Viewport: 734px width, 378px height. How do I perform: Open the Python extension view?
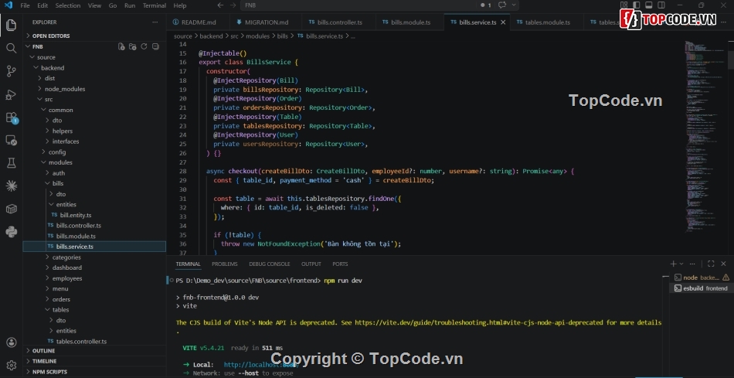(x=11, y=231)
